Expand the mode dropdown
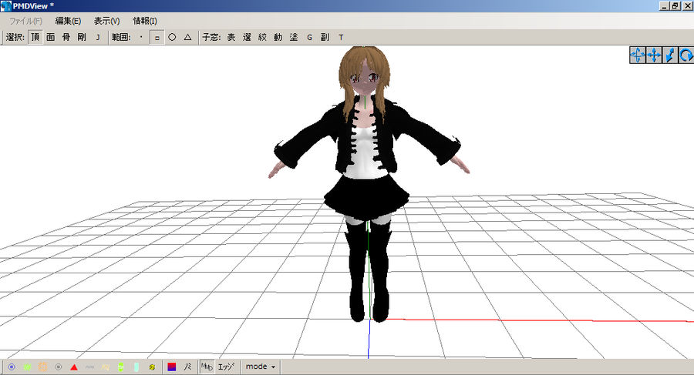The width and height of the screenshot is (694, 375). coord(261,367)
